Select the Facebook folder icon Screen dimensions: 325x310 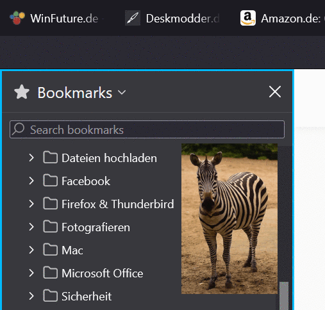50,181
